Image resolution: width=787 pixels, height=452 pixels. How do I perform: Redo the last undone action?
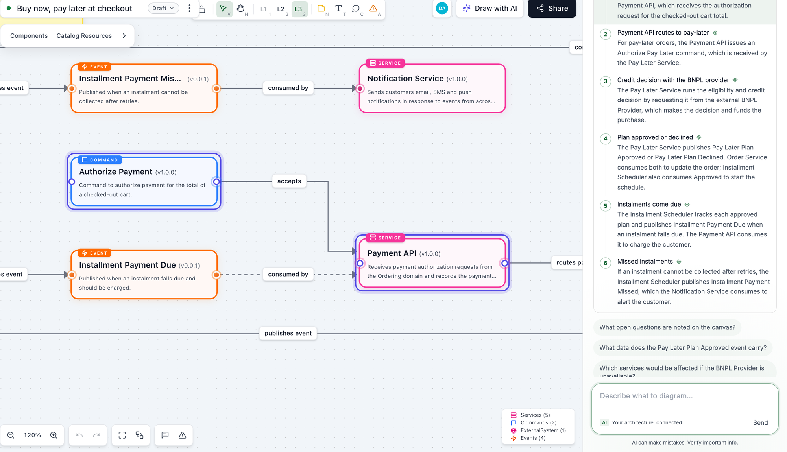coord(96,435)
